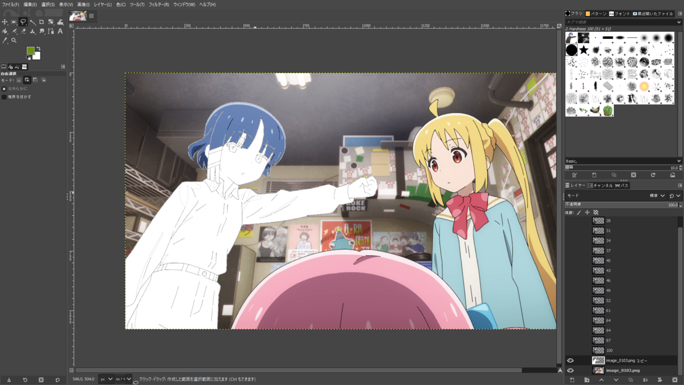Select the Color Picker eyedropper tool

(x=5, y=40)
